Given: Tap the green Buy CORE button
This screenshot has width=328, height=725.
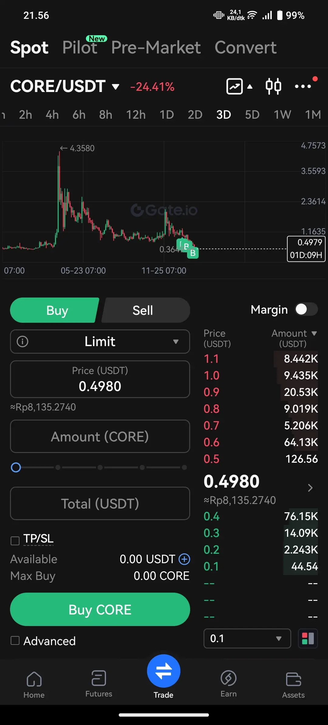Looking at the screenshot, I should pos(100,609).
